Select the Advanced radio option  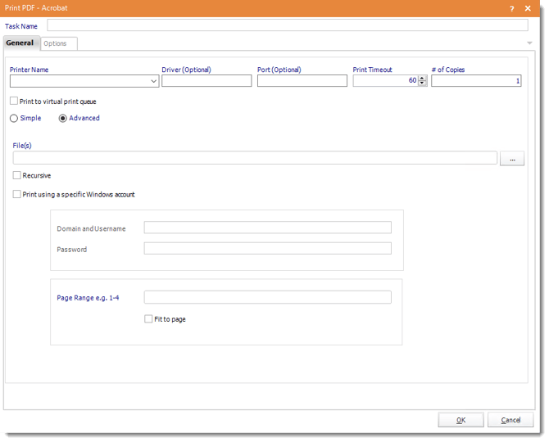click(63, 119)
